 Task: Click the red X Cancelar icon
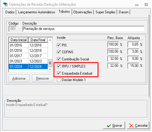(x=132, y=126)
